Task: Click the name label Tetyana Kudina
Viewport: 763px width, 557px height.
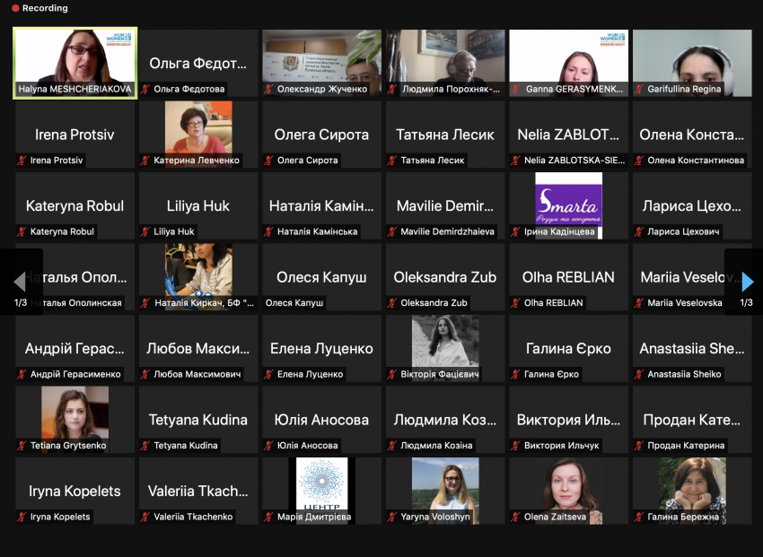Action: (x=186, y=446)
